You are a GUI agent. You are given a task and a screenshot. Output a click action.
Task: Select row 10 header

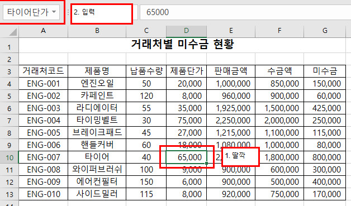(x=9, y=157)
